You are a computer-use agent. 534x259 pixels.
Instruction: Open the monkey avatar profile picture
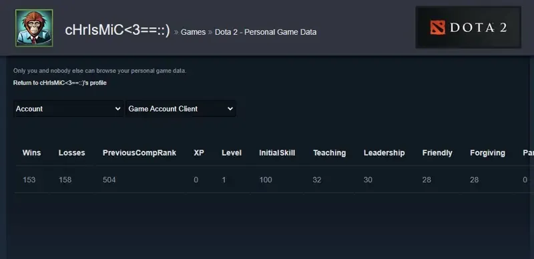pyautogui.click(x=34, y=28)
